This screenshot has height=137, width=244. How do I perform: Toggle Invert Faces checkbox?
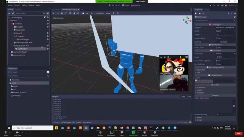tap(217, 48)
